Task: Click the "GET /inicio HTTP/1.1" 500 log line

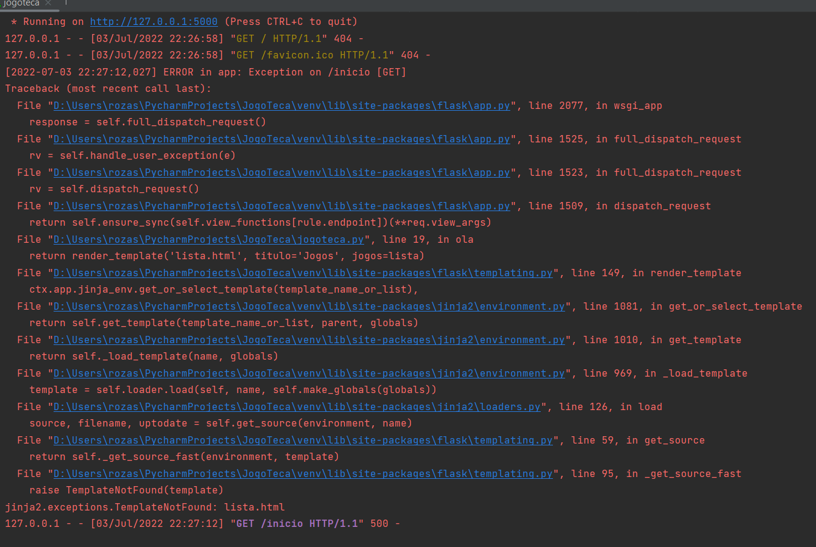Action: [x=203, y=524]
